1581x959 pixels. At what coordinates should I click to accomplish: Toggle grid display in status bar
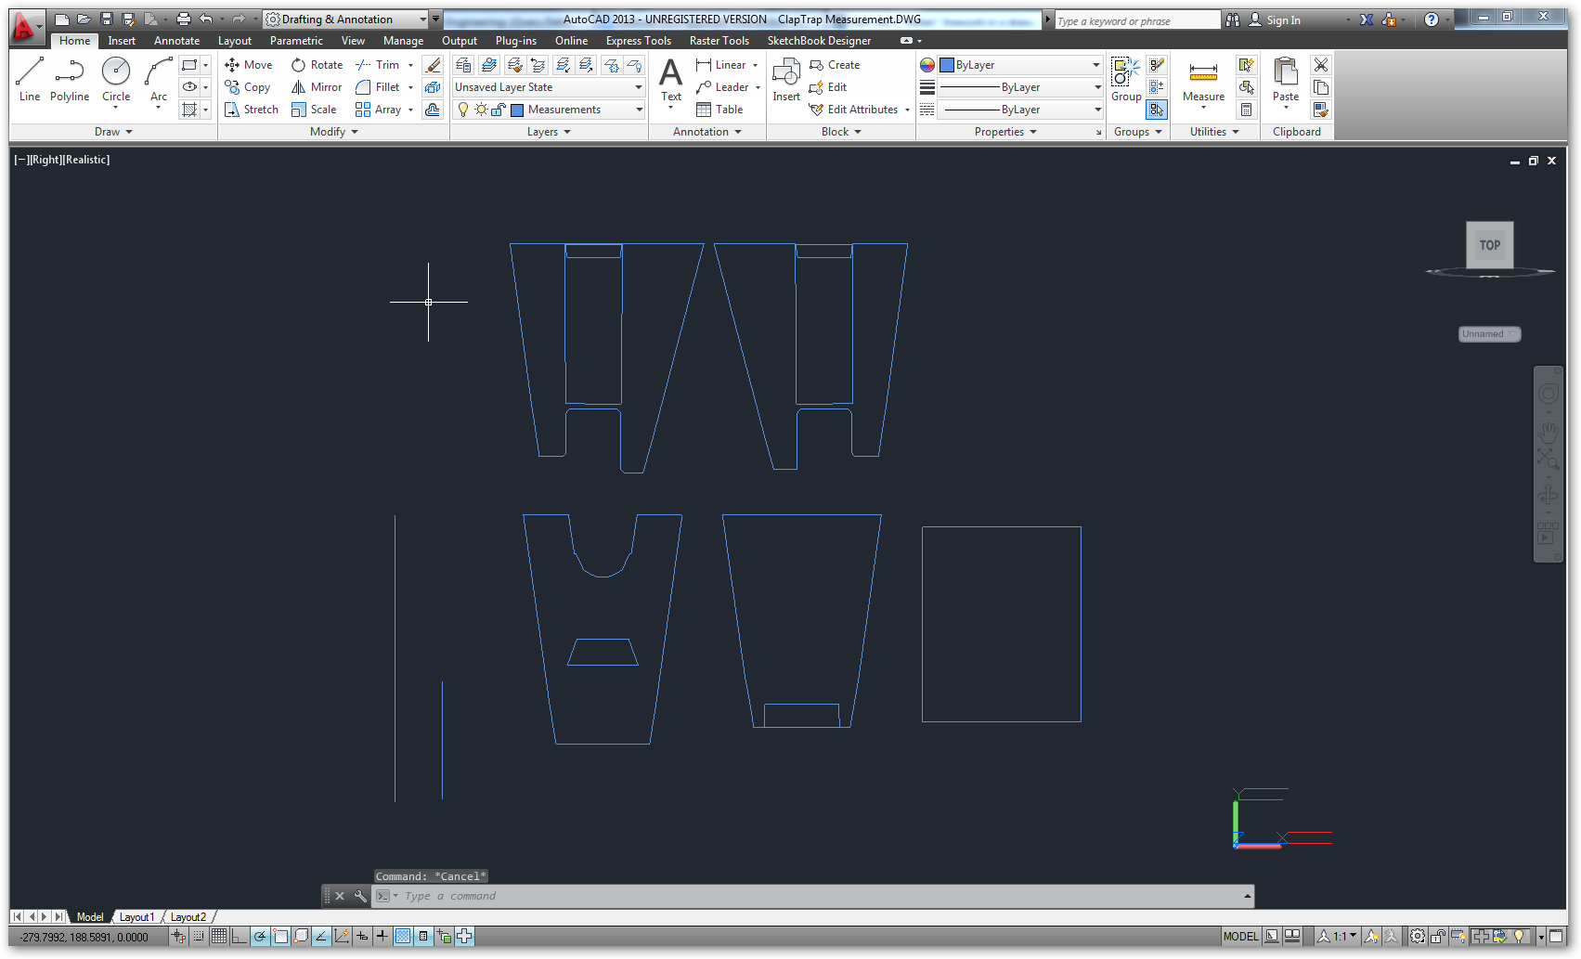coord(219,937)
